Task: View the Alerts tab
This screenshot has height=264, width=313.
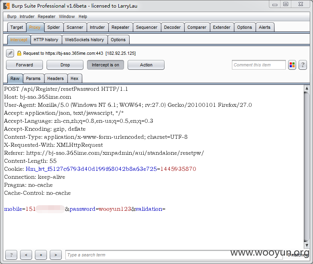Action: [x=264, y=27]
